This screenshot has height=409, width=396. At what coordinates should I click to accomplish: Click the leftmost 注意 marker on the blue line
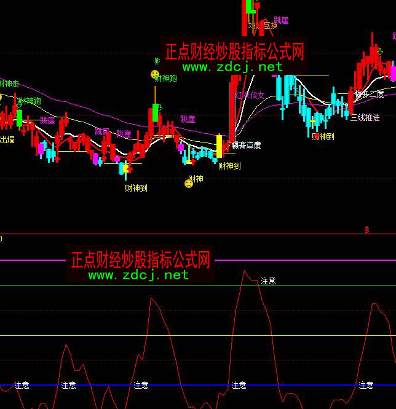point(22,385)
